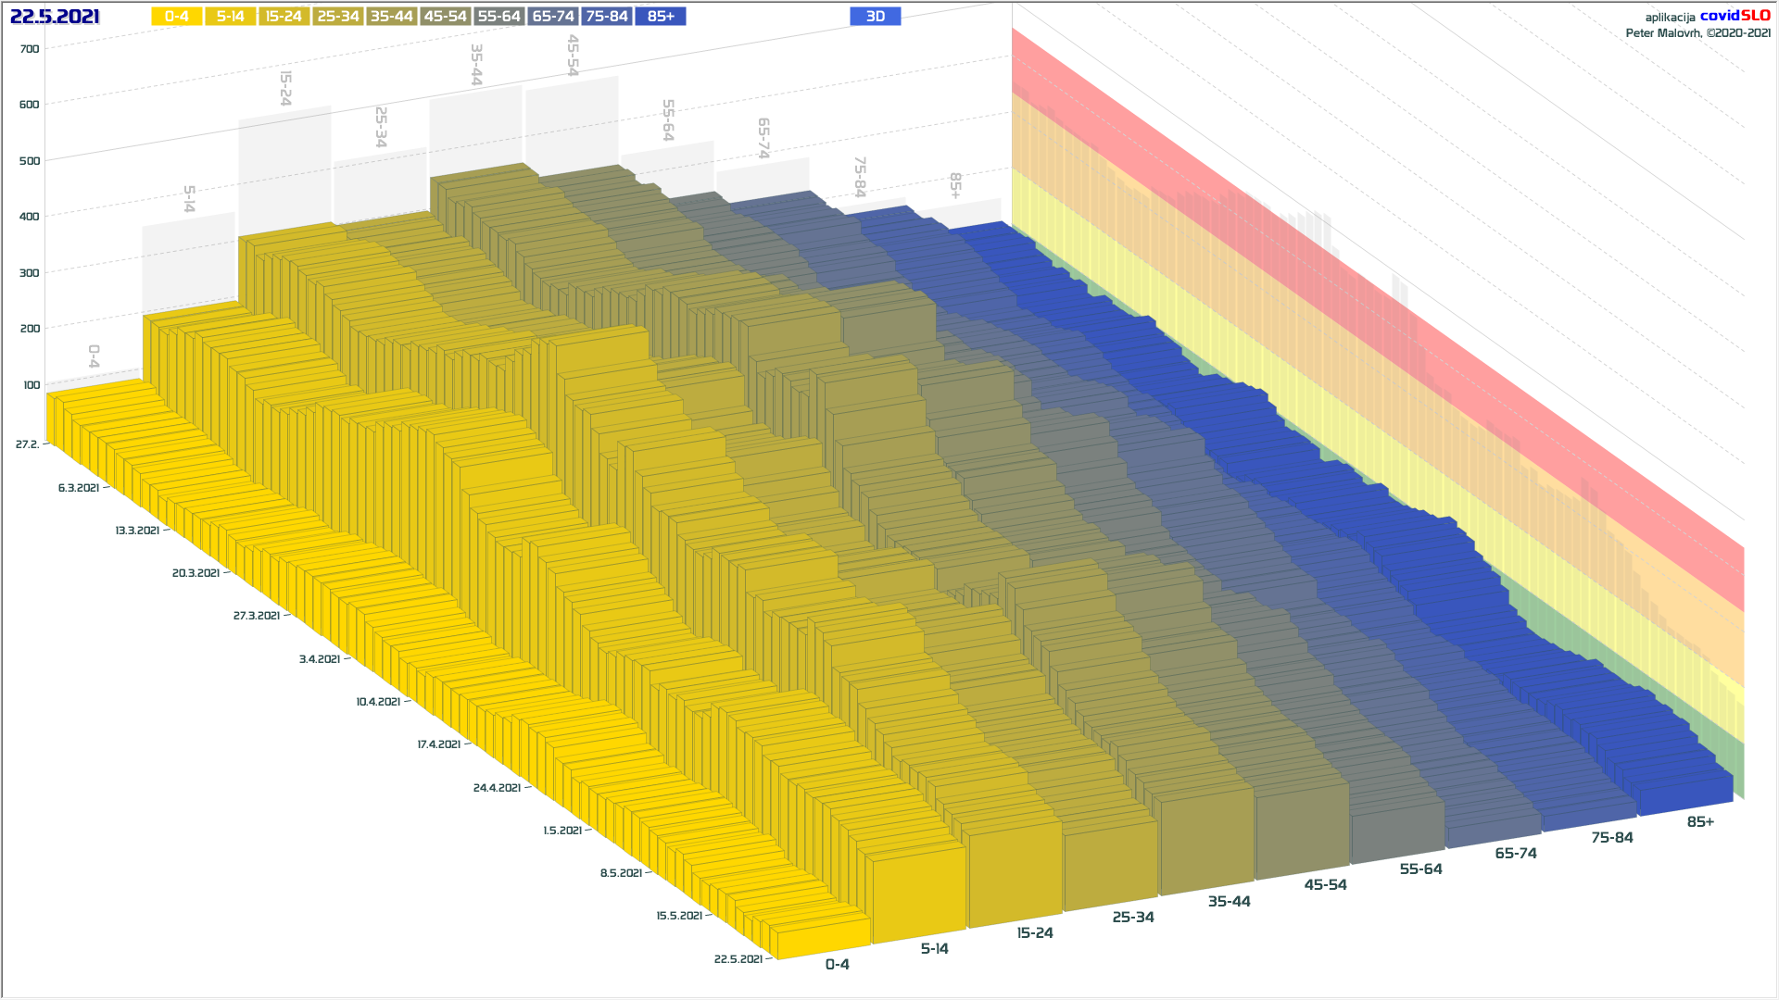
Task: Click the covidSLO application name
Action: click(1735, 16)
